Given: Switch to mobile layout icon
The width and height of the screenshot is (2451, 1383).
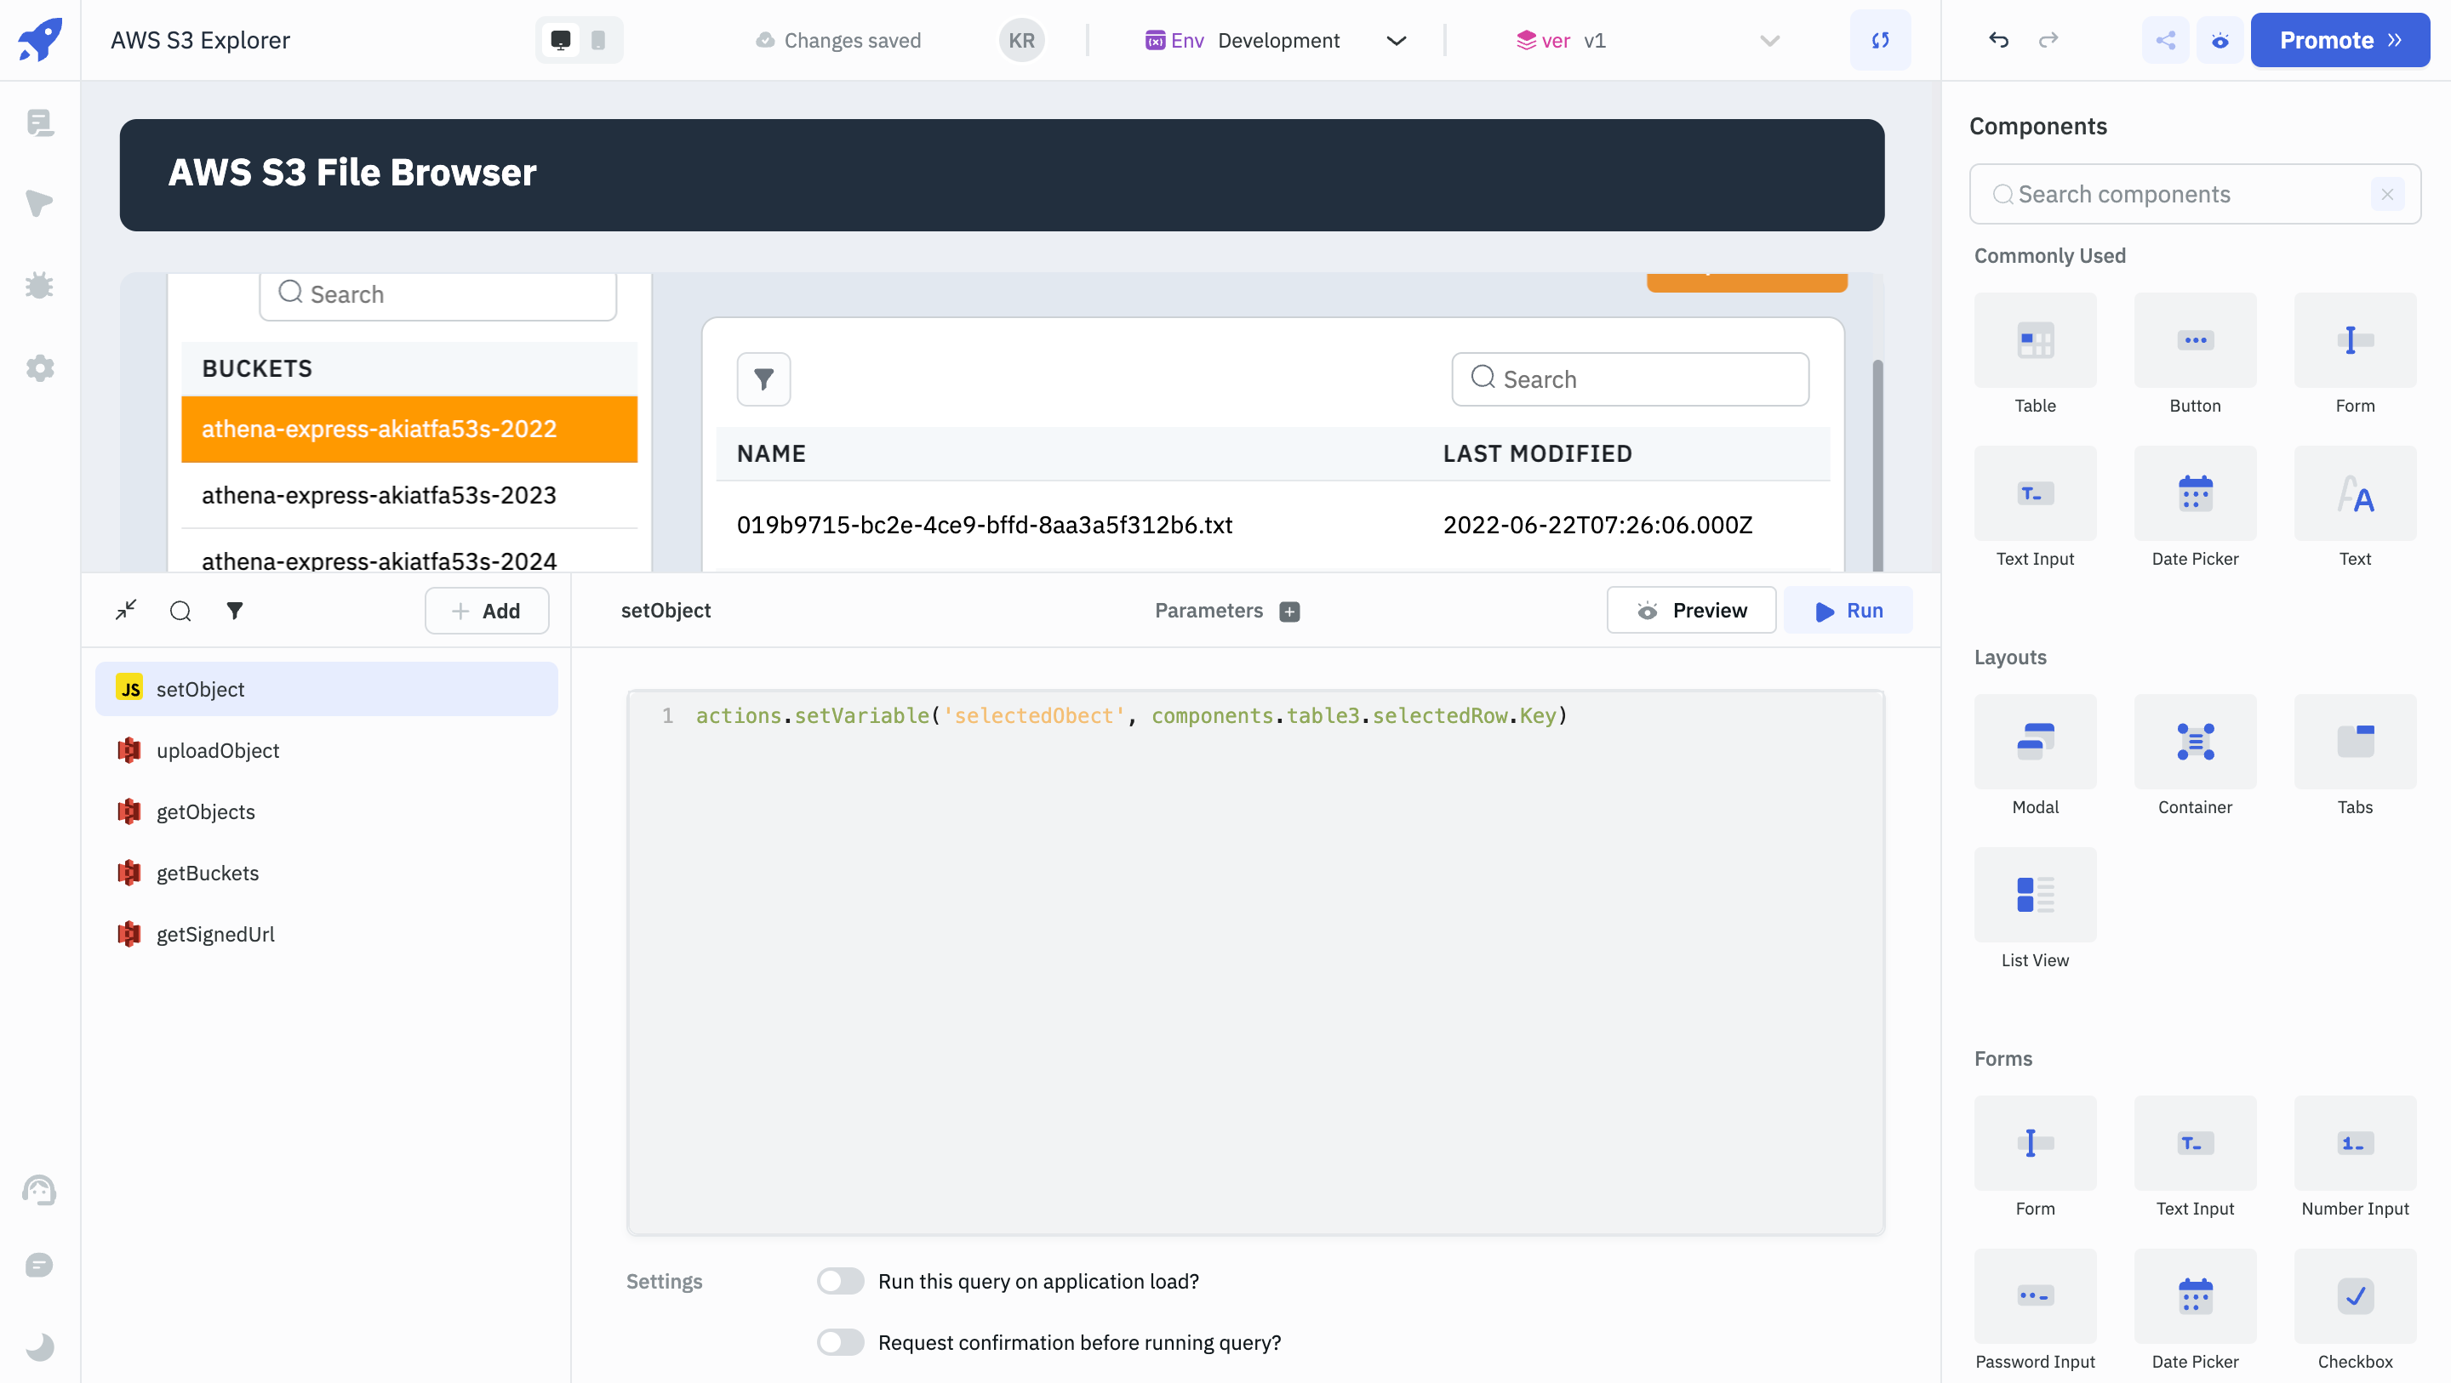Looking at the screenshot, I should (x=597, y=40).
